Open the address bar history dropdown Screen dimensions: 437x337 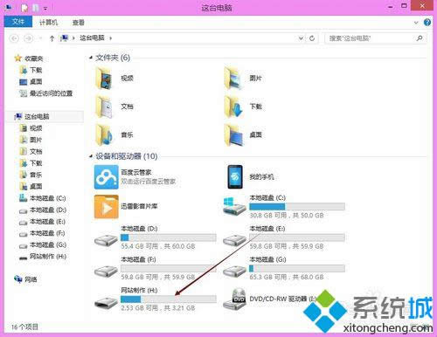(x=301, y=38)
